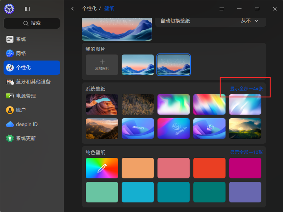The height and width of the screenshot is (212, 283).
Task: Click the 壁纸 breadcrumb label
Action: [x=109, y=8]
